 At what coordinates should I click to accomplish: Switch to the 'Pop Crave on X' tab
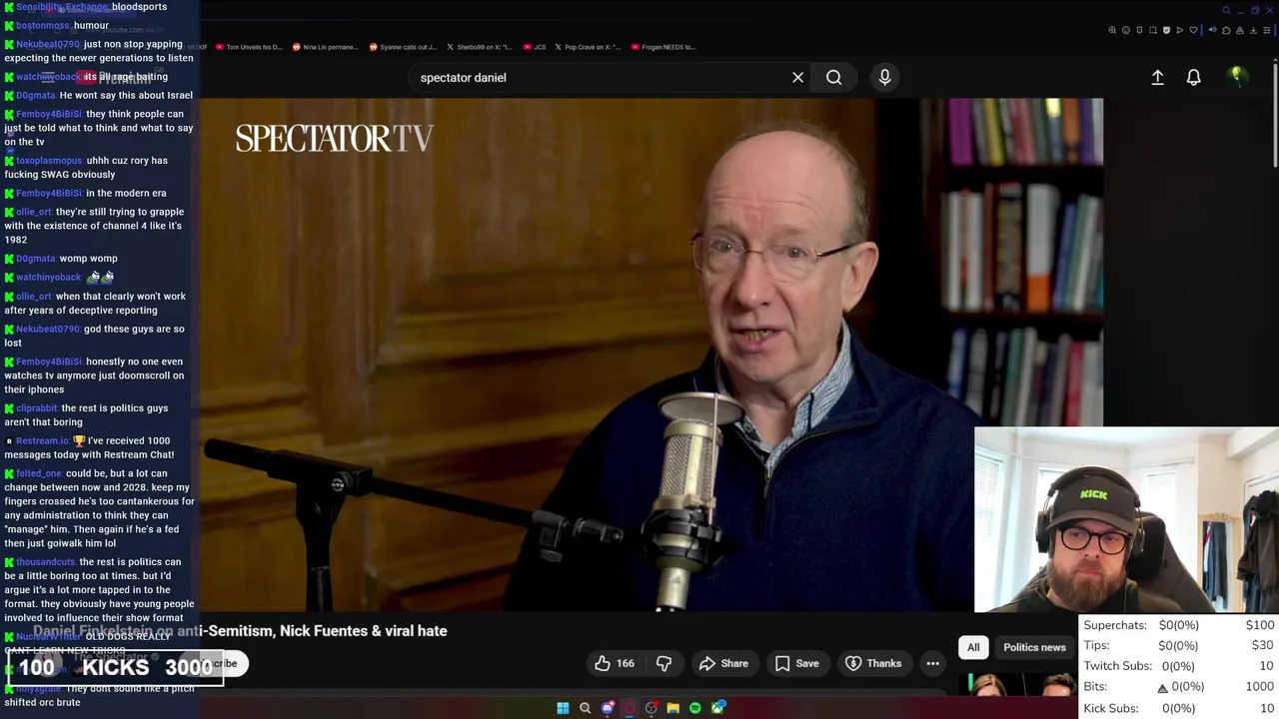(589, 47)
